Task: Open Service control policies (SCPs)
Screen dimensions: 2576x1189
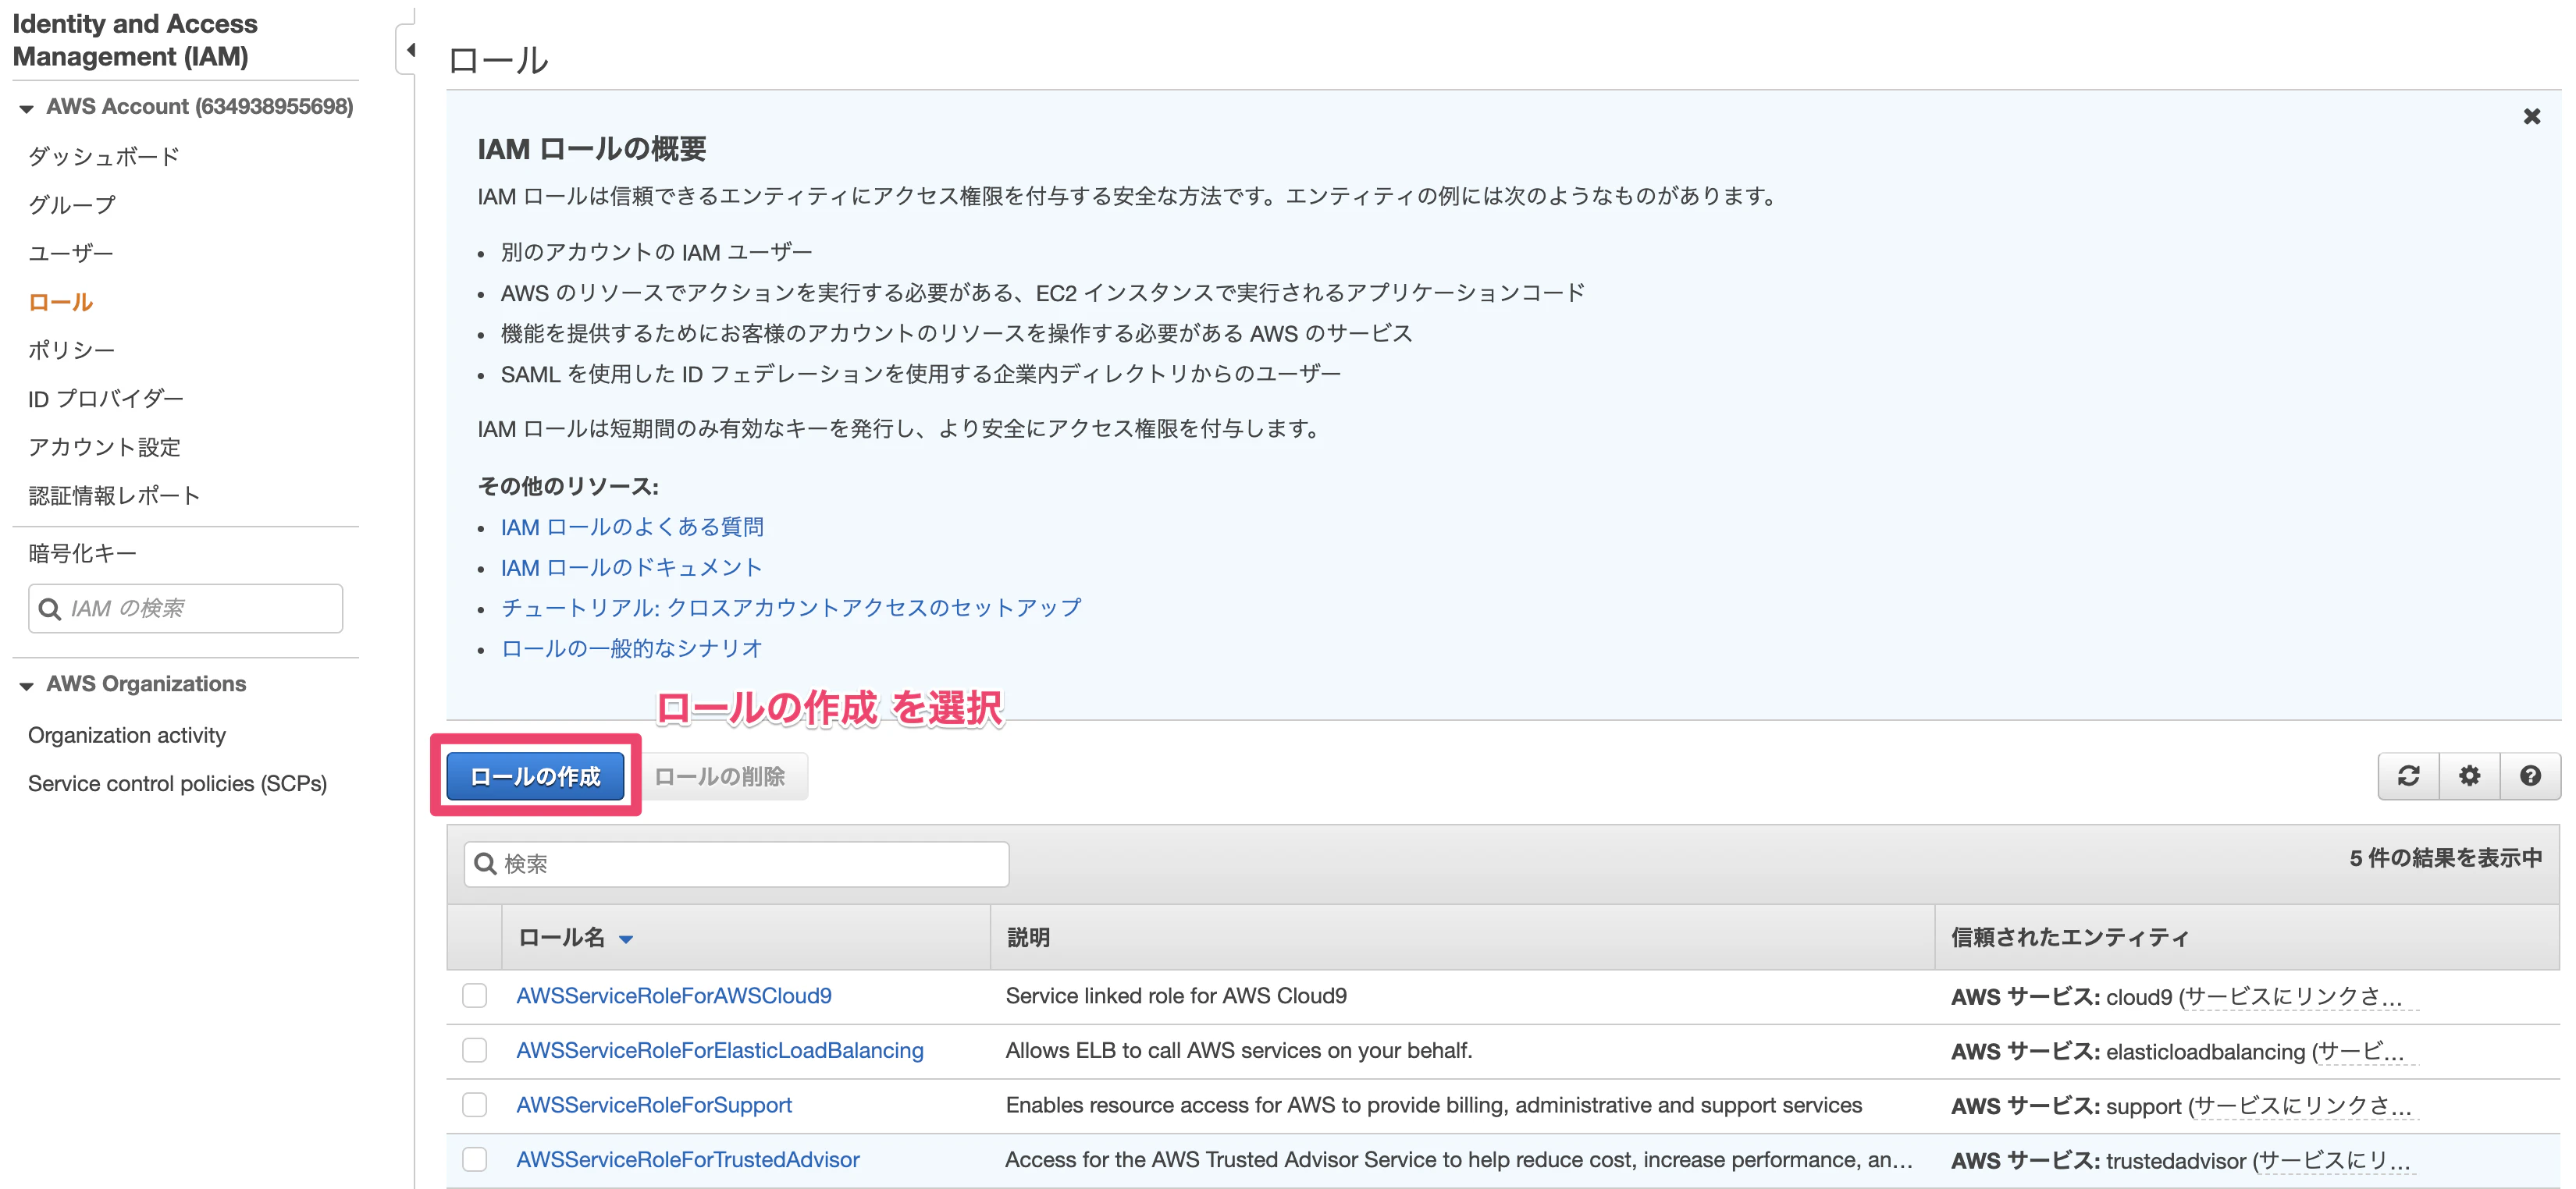Action: [x=178, y=783]
